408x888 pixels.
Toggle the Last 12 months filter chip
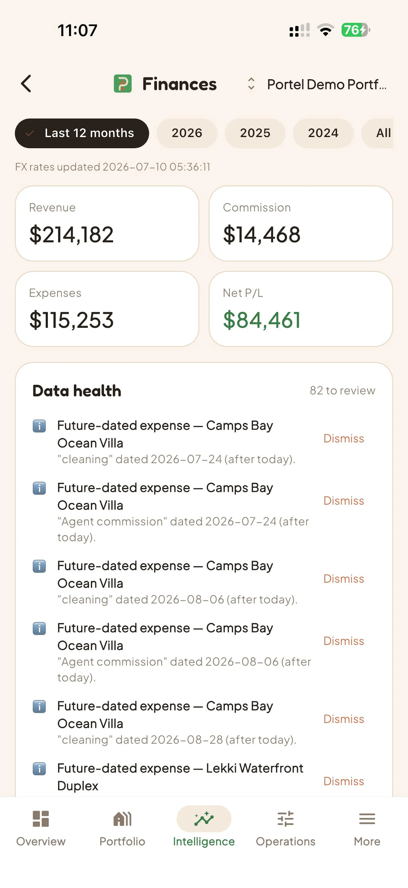(82, 133)
